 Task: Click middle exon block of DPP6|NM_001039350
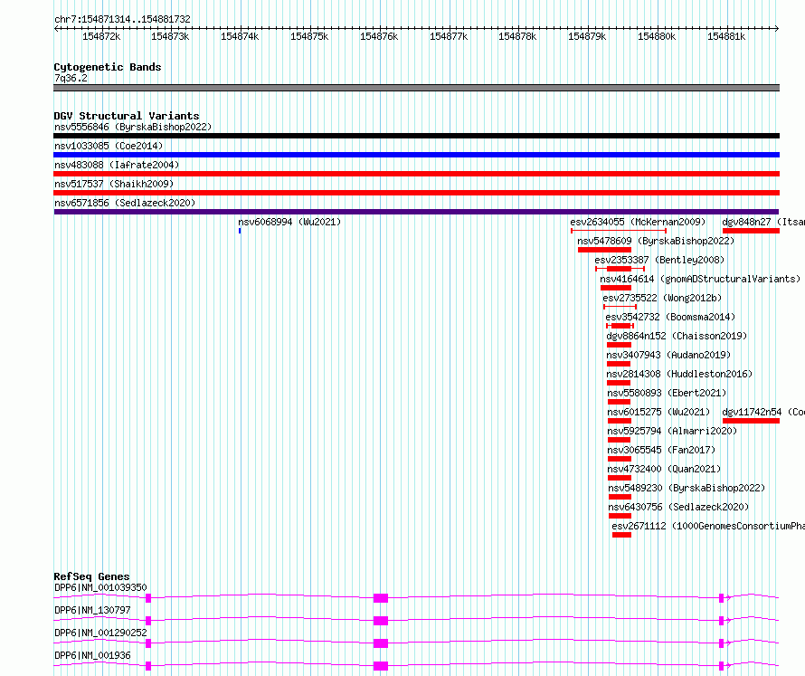click(x=381, y=598)
